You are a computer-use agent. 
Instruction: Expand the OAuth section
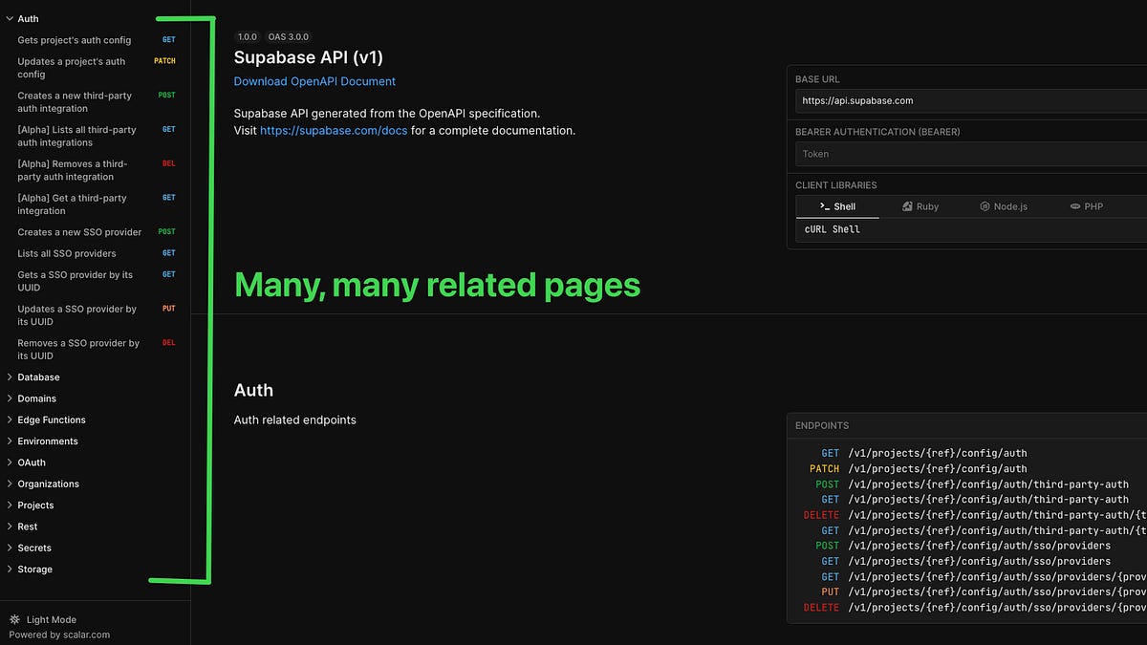point(32,462)
